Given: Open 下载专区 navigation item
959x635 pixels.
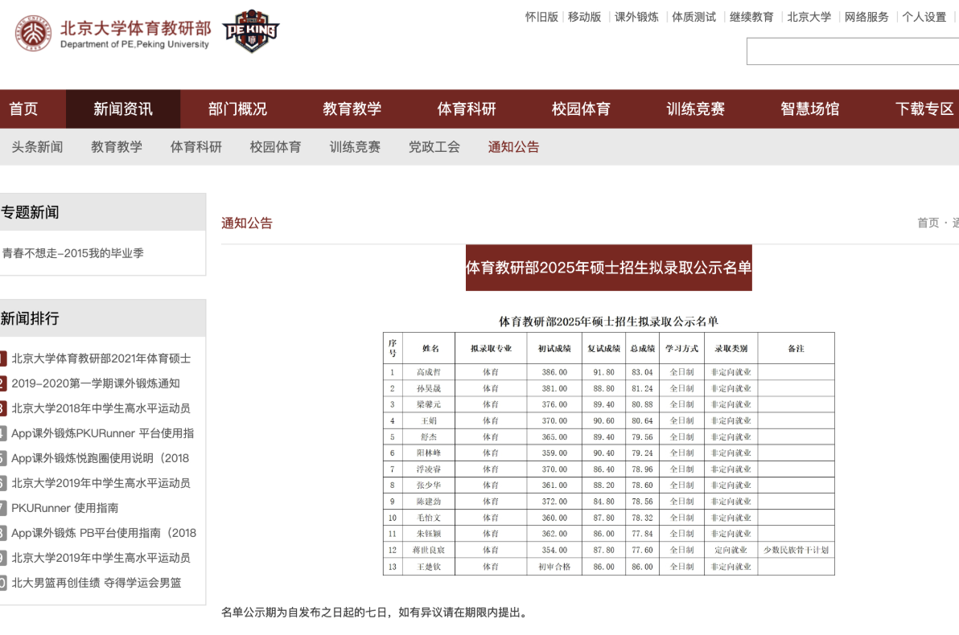Looking at the screenshot, I should click(924, 109).
